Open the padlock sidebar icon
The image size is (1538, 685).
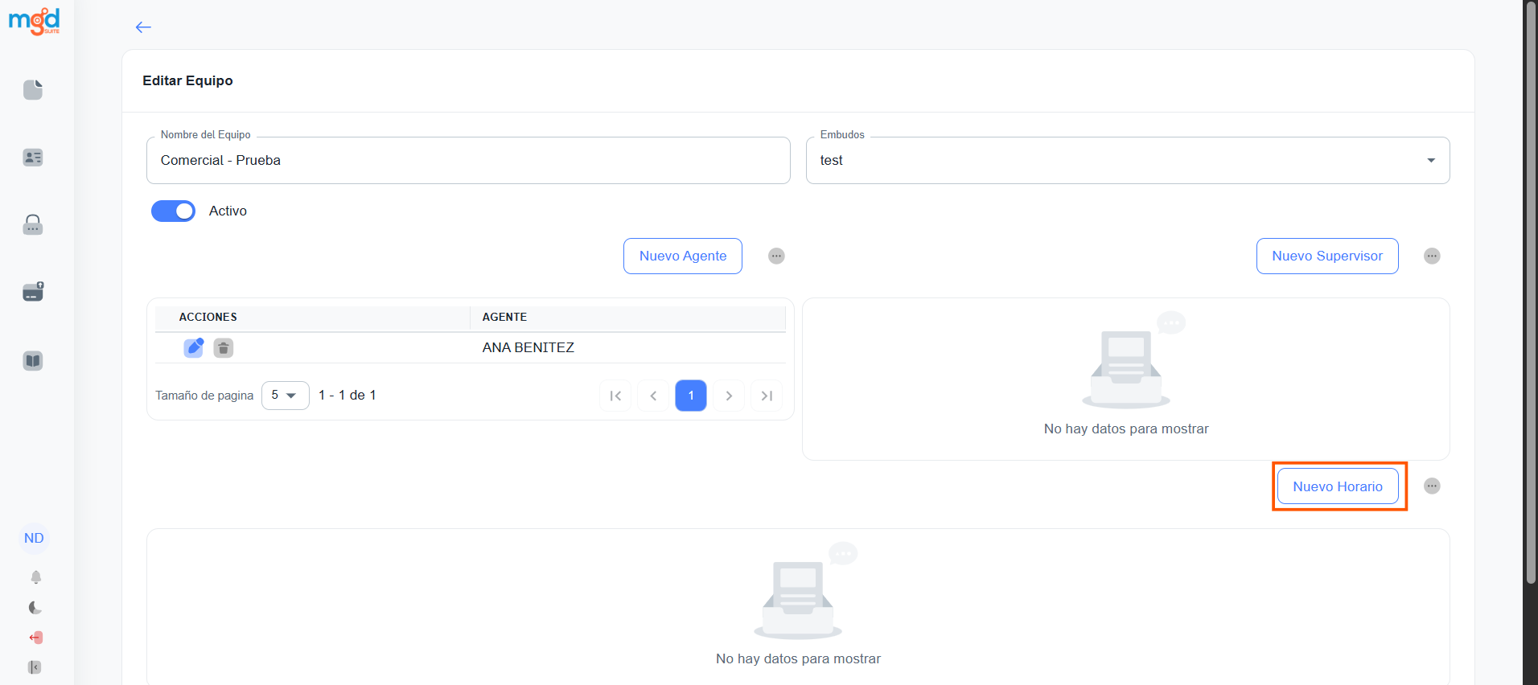pyautogui.click(x=33, y=225)
